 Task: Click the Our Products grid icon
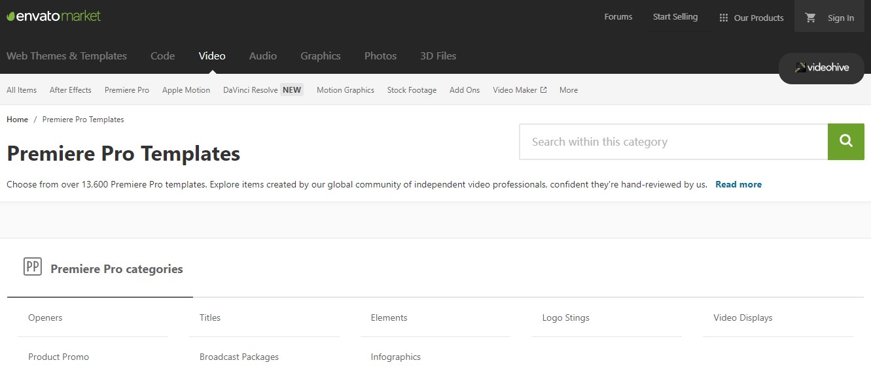click(x=723, y=18)
